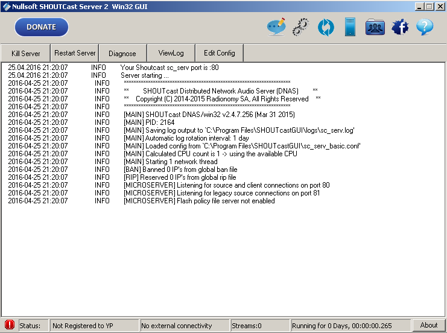
Task: Select the '[MAIN] PID: 2164' line
Action: point(91,122)
